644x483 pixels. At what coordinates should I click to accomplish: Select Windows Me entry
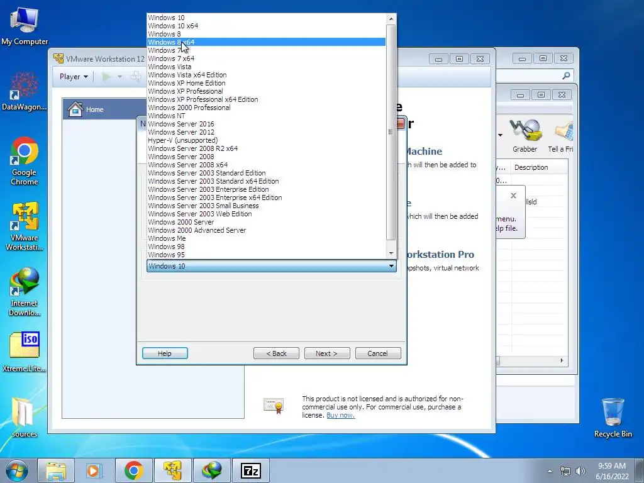tap(266, 238)
